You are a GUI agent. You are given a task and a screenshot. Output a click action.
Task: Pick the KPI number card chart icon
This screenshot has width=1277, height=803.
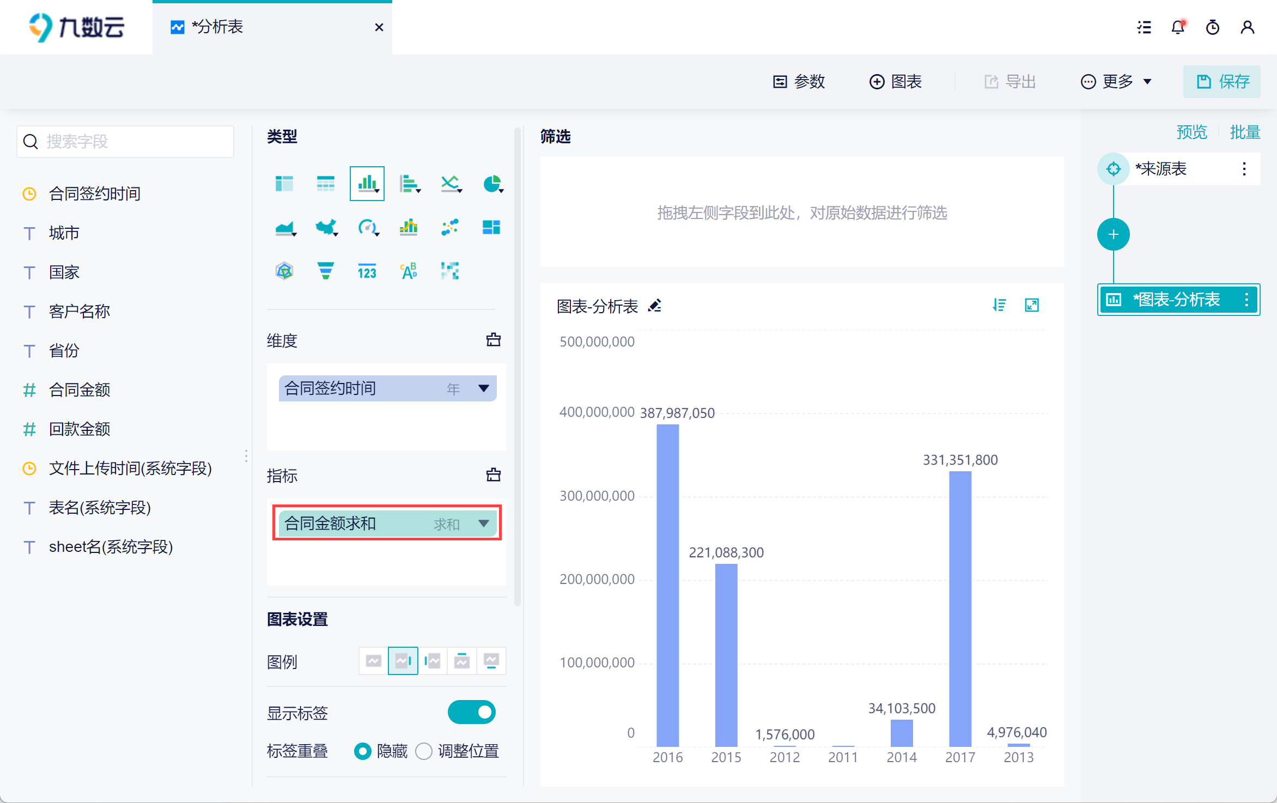[x=367, y=271]
